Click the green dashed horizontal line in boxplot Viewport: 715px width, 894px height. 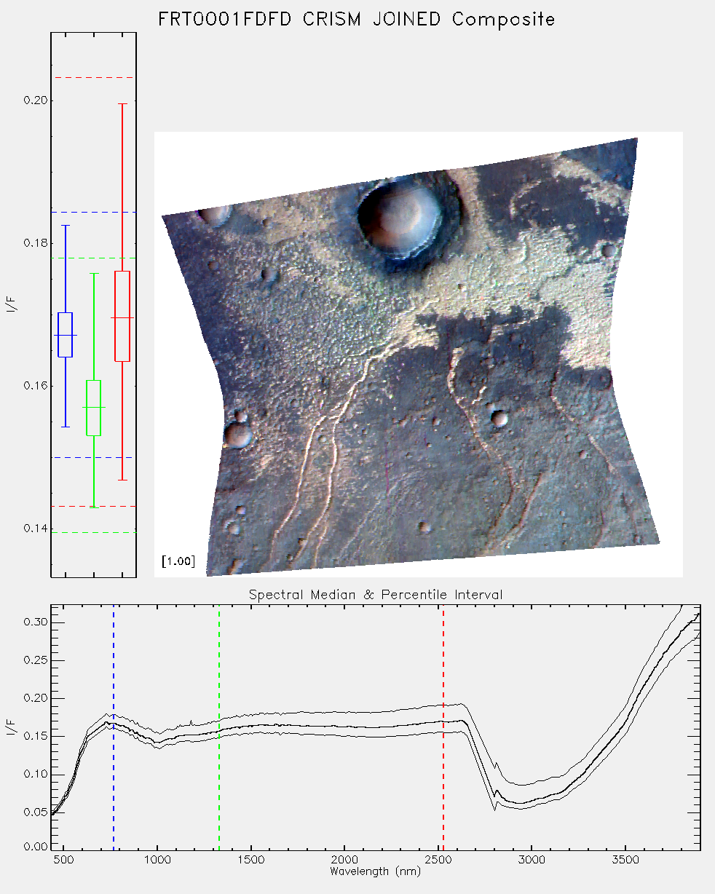pyautogui.click(x=94, y=258)
